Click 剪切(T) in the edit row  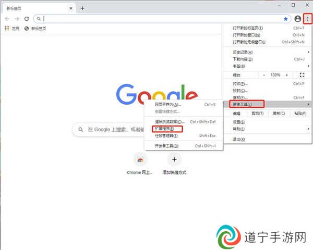(258, 114)
